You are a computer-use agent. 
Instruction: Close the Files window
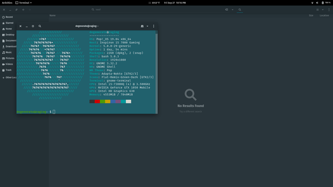[x=4, y=10]
